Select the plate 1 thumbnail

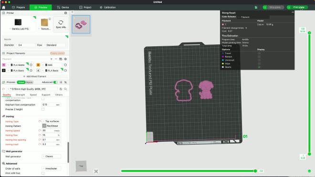coord(81,24)
